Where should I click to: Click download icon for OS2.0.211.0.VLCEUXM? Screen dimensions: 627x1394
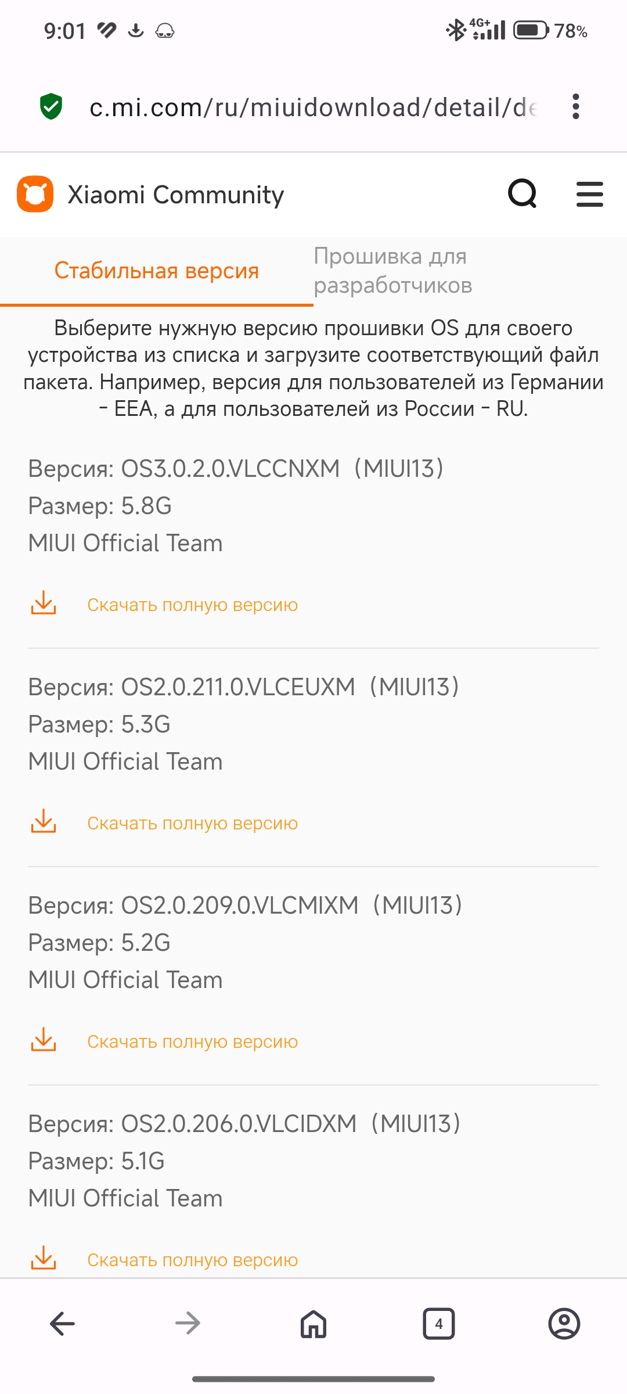[44, 822]
